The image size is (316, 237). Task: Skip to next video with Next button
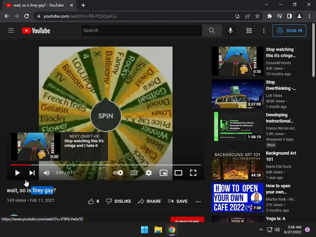tap(32, 173)
